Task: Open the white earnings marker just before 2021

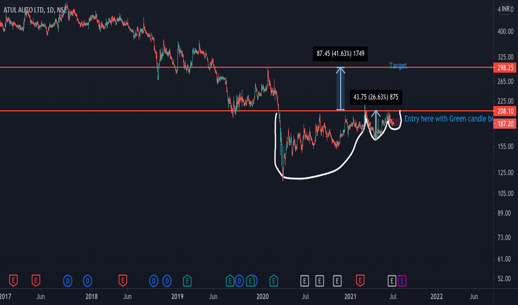Action: [337, 281]
